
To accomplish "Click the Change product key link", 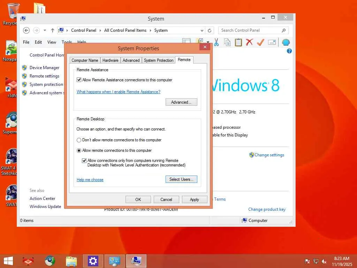I will 267,209.
